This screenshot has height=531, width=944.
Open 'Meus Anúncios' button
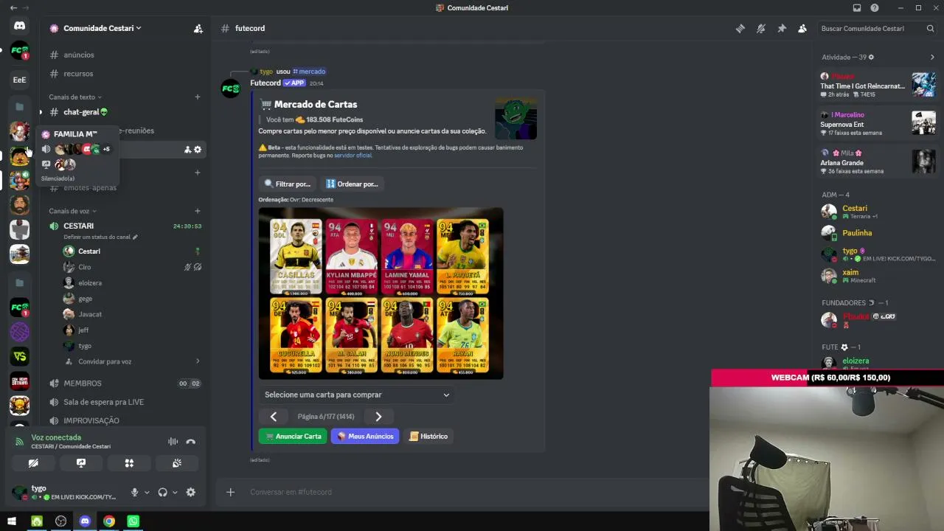coord(365,437)
